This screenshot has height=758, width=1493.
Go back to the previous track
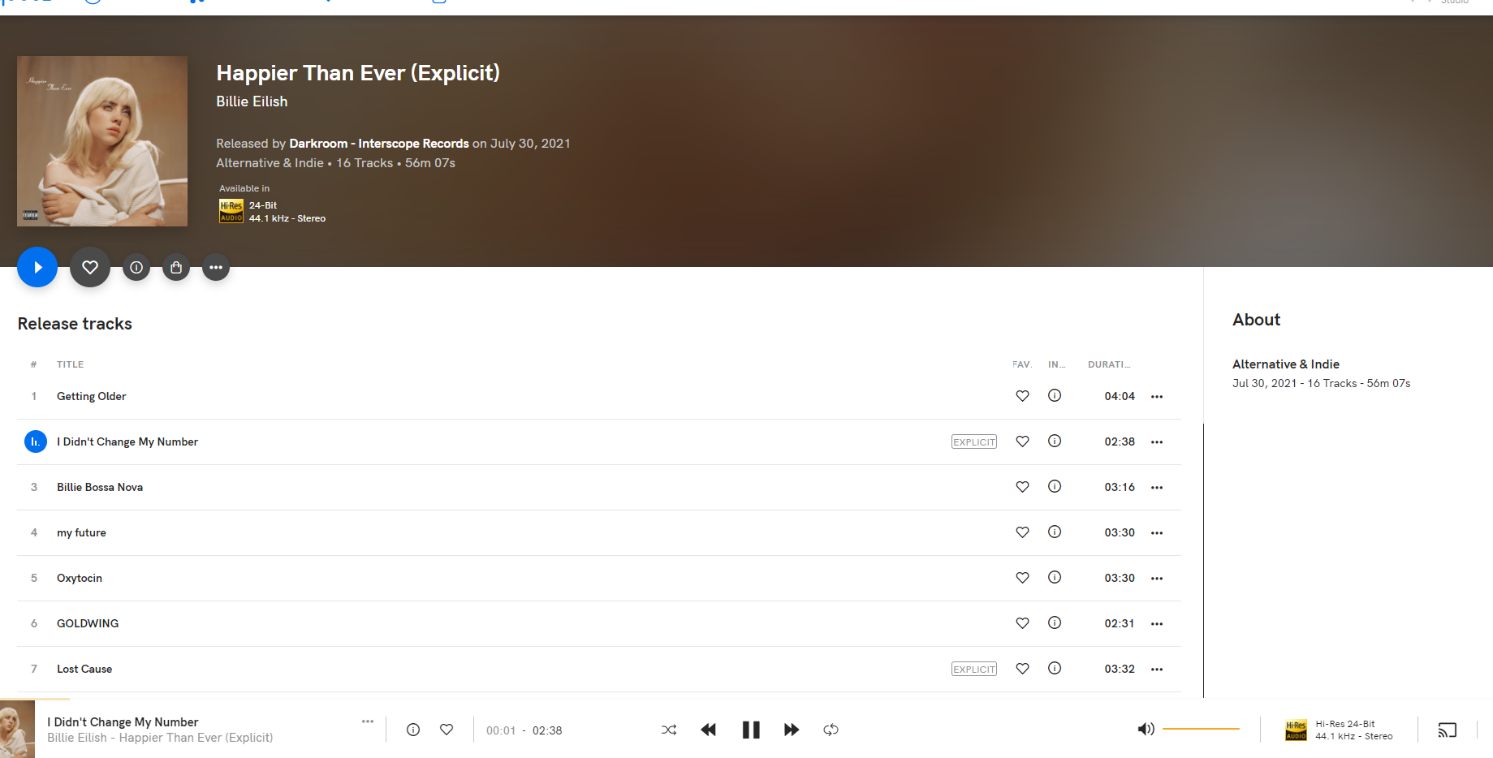[x=709, y=730]
